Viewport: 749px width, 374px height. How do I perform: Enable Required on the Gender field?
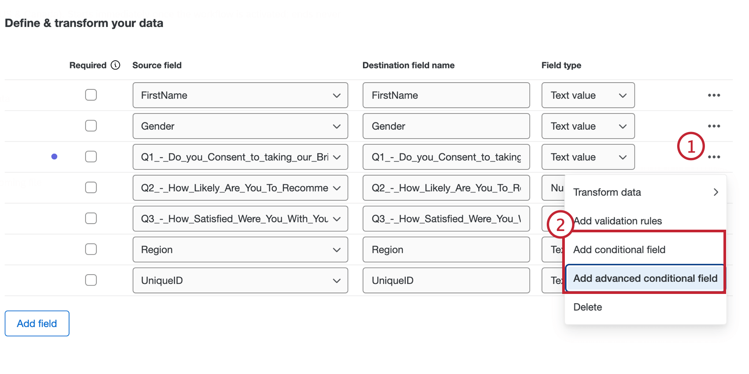coord(91,125)
